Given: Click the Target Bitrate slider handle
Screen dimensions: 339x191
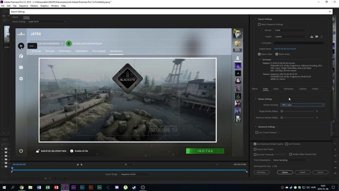Looking at the screenshot, I should pos(282,111).
